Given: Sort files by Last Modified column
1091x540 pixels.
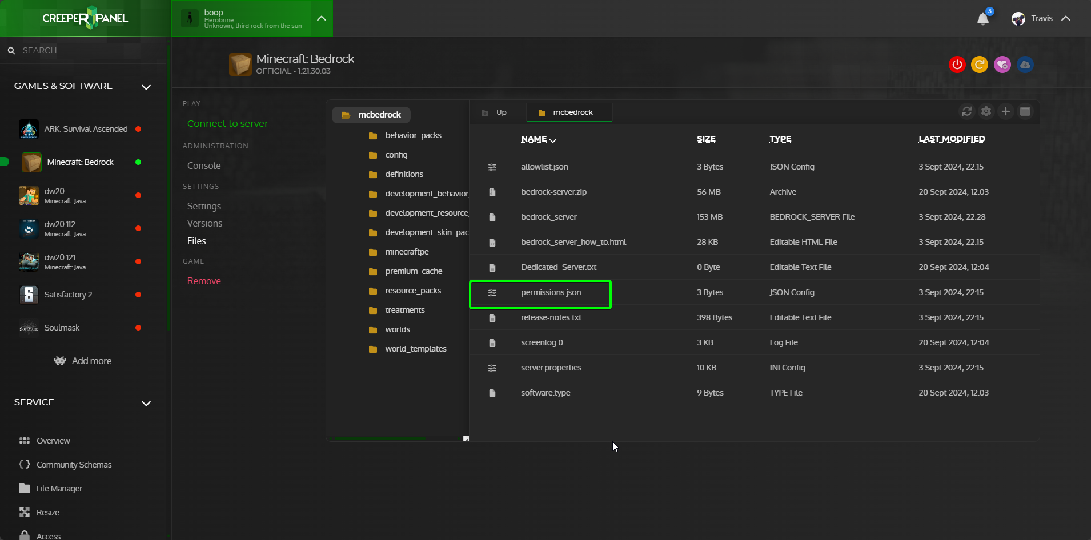Looking at the screenshot, I should (952, 139).
